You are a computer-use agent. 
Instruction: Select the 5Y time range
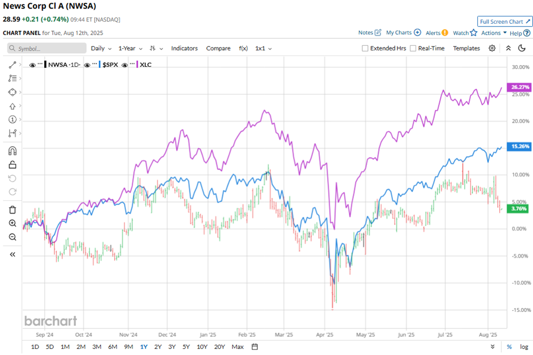pos(186,347)
